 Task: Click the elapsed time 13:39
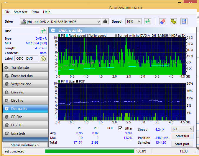[x=183, y=151]
